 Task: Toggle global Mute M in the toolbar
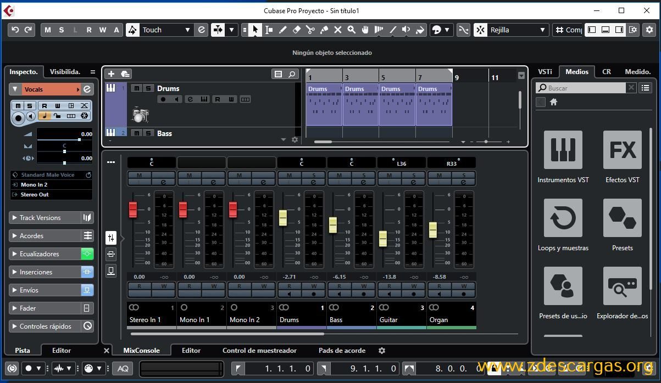point(48,30)
